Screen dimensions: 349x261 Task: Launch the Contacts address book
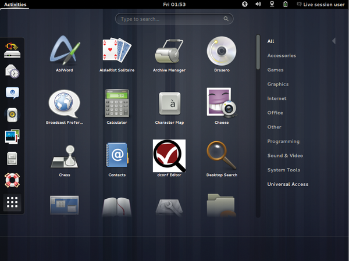(117, 155)
